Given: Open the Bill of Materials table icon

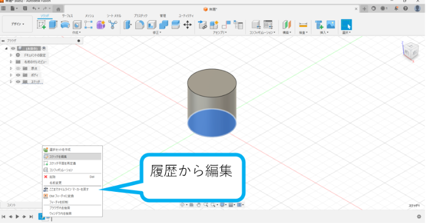Looking at the screenshot, I should [x=239, y=25].
